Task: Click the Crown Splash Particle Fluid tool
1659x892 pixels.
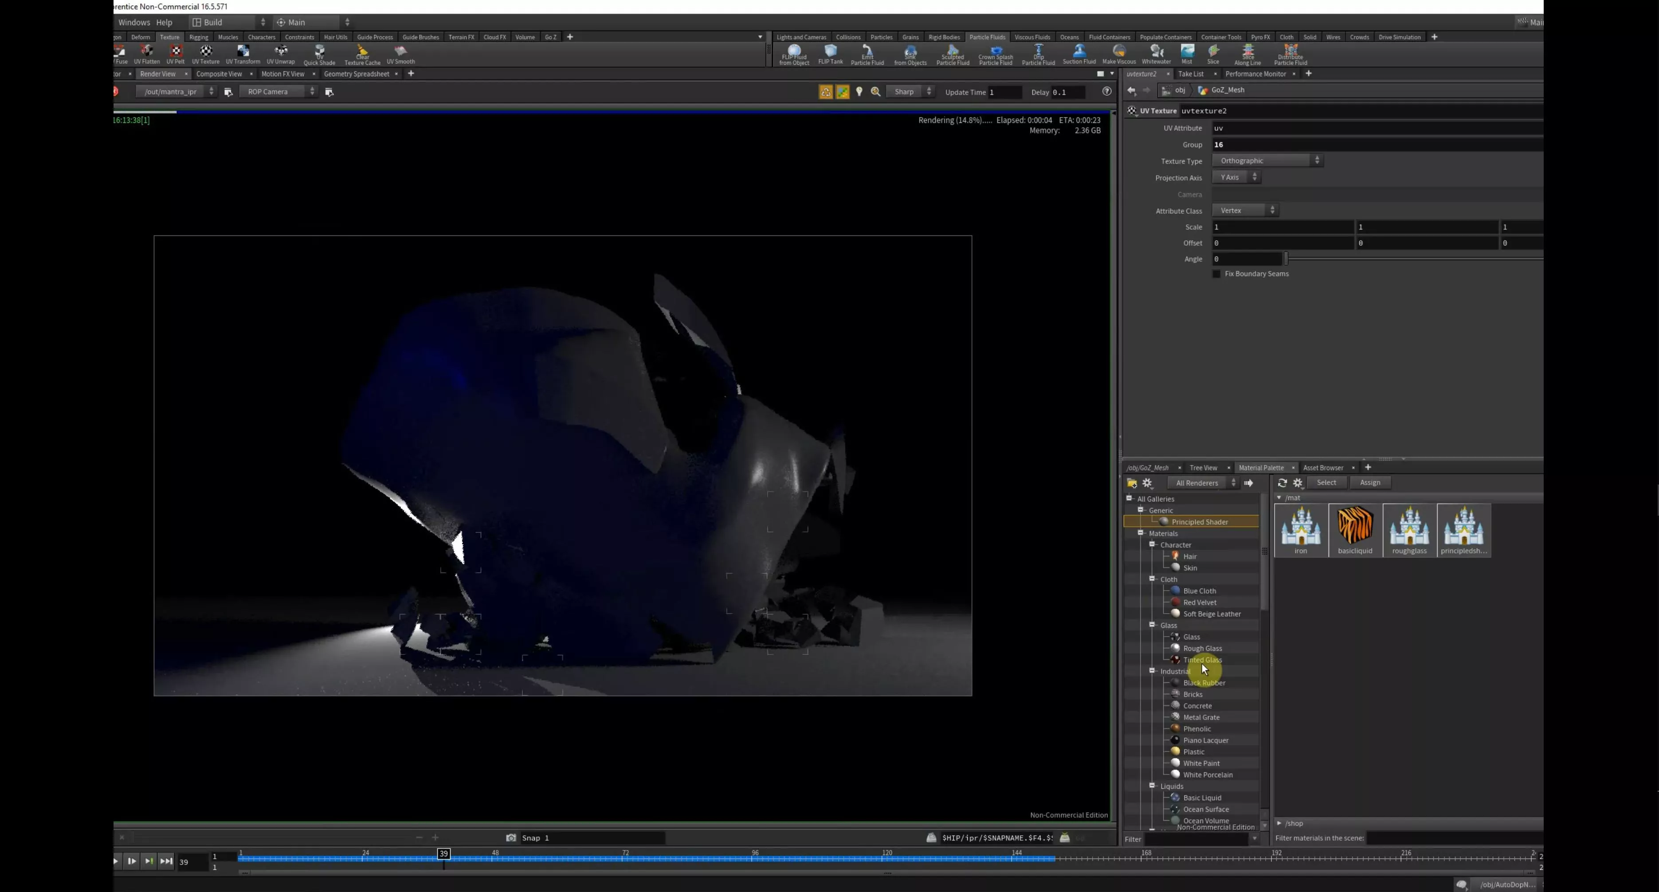Action: pyautogui.click(x=996, y=54)
